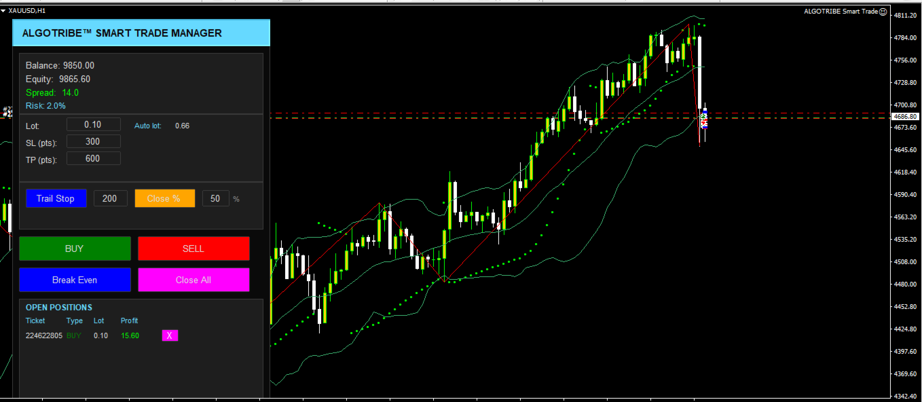The width and height of the screenshot is (922, 402).
Task: Click the green BUY button
Action: point(75,249)
